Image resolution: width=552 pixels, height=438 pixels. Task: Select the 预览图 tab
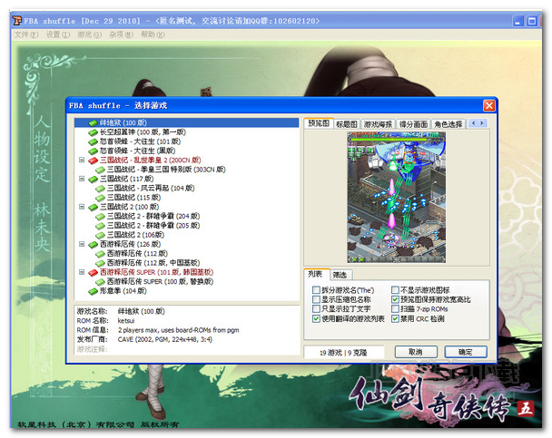pos(319,123)
